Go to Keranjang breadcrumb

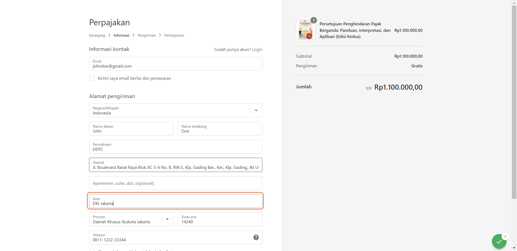point(97,35)
